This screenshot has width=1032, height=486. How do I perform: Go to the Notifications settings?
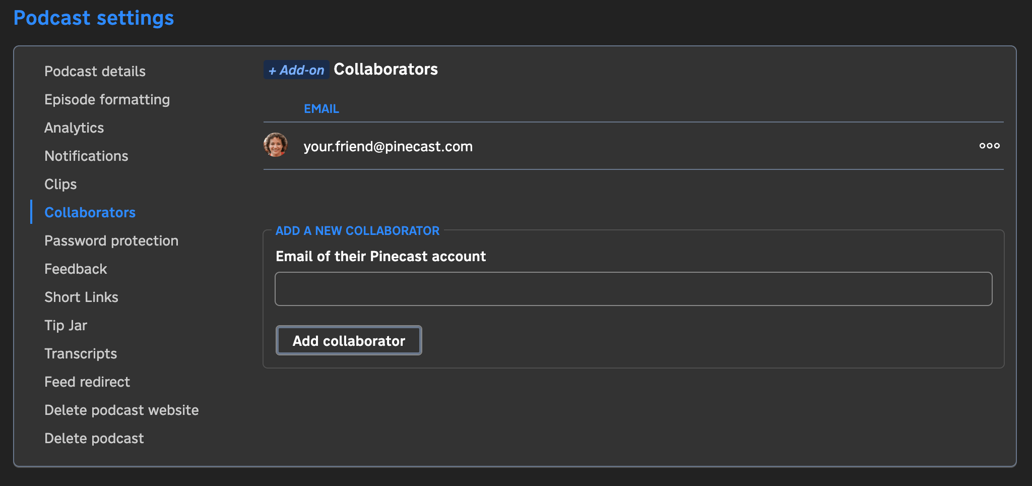point(86,156)
